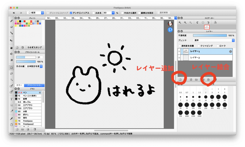Select the Brush tool in the toolbar
This screenshot has width=245, height=147.
(11, 21)
